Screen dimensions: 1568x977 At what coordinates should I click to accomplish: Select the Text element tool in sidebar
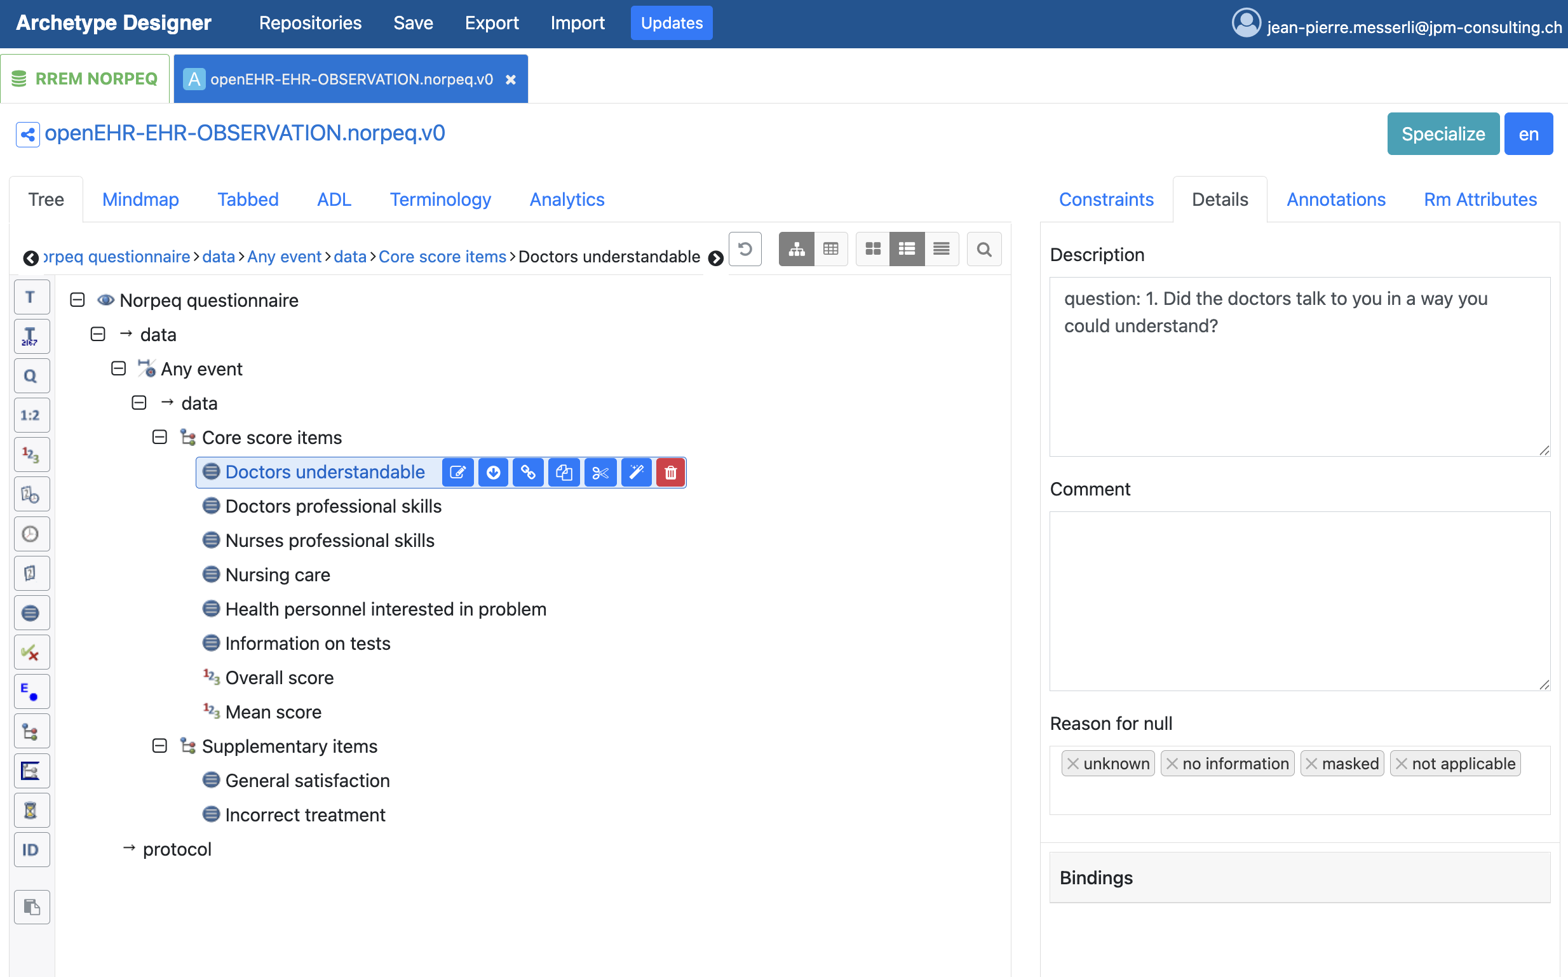pos(31,297)
